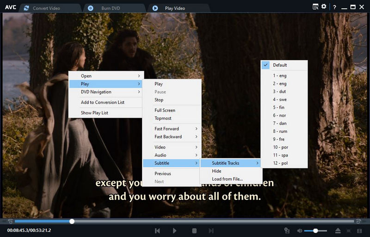The height and width of the screenshot is (237, 370).
Task: Choose Show Play List
Action: [x=106, y=112]
